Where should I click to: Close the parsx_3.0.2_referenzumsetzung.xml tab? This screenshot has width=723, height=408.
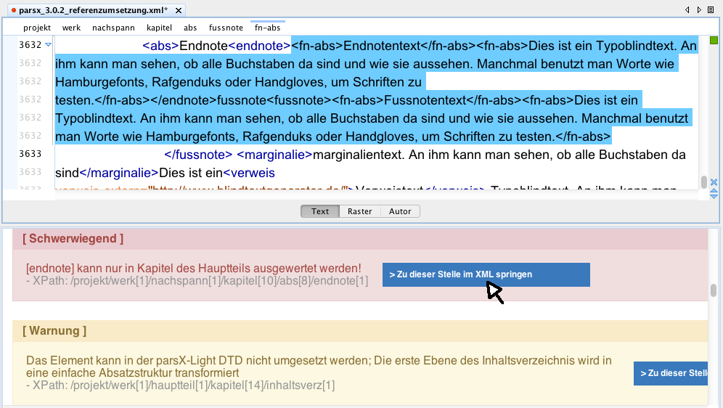[179, 11]
